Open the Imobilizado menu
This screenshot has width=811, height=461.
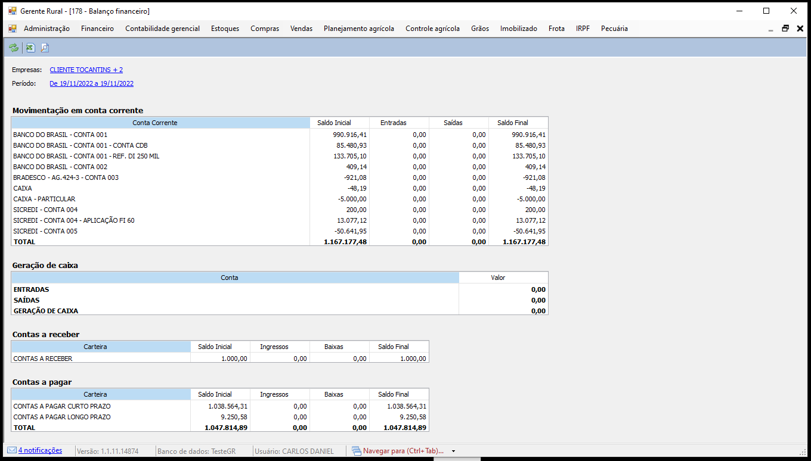519,29
